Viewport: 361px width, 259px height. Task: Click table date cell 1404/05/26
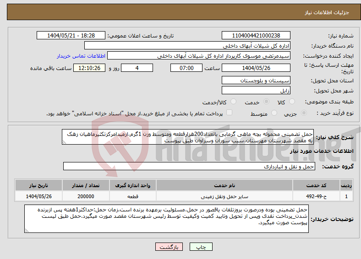click(x=38, y=196)
